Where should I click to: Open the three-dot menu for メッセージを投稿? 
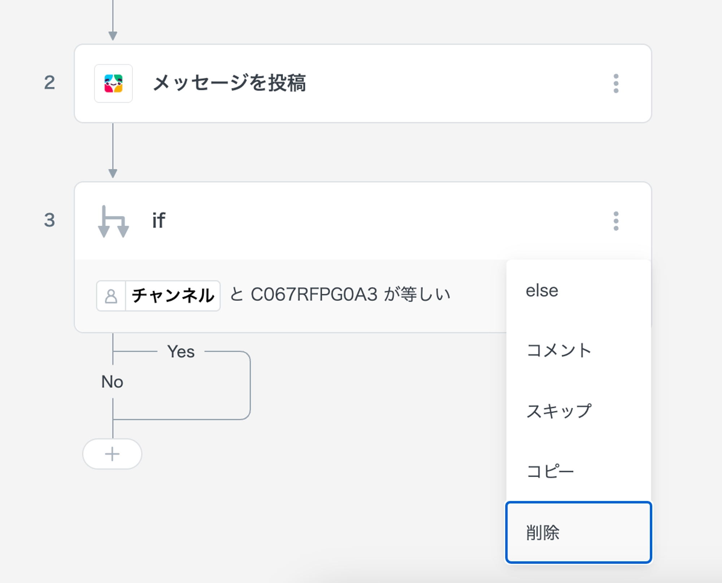coord(616,83)
